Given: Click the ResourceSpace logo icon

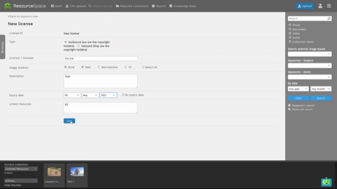Looking at the screenshot, I should [7, 6].
